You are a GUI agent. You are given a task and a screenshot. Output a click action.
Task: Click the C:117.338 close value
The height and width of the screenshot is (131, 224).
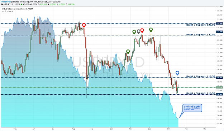tap(71, 4)
